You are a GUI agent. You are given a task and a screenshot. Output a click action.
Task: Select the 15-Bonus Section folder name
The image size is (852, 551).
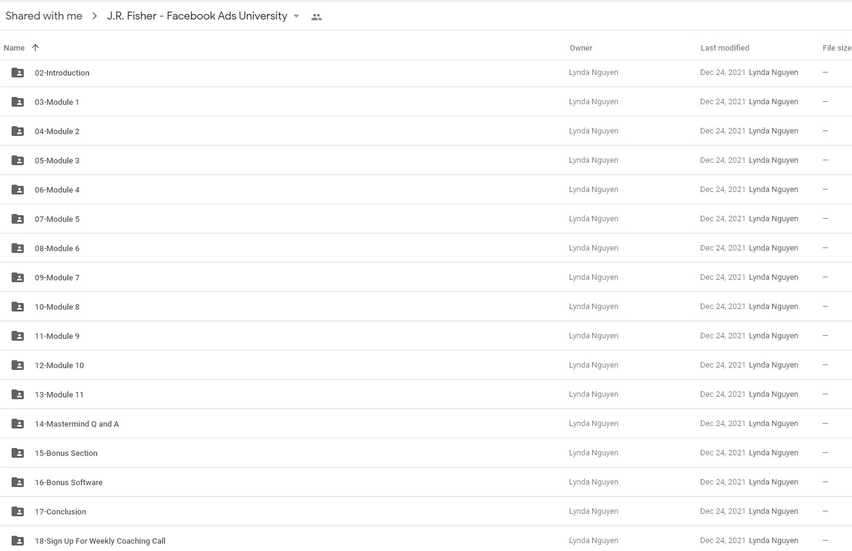pyautogui.click(x=66, y=453)
